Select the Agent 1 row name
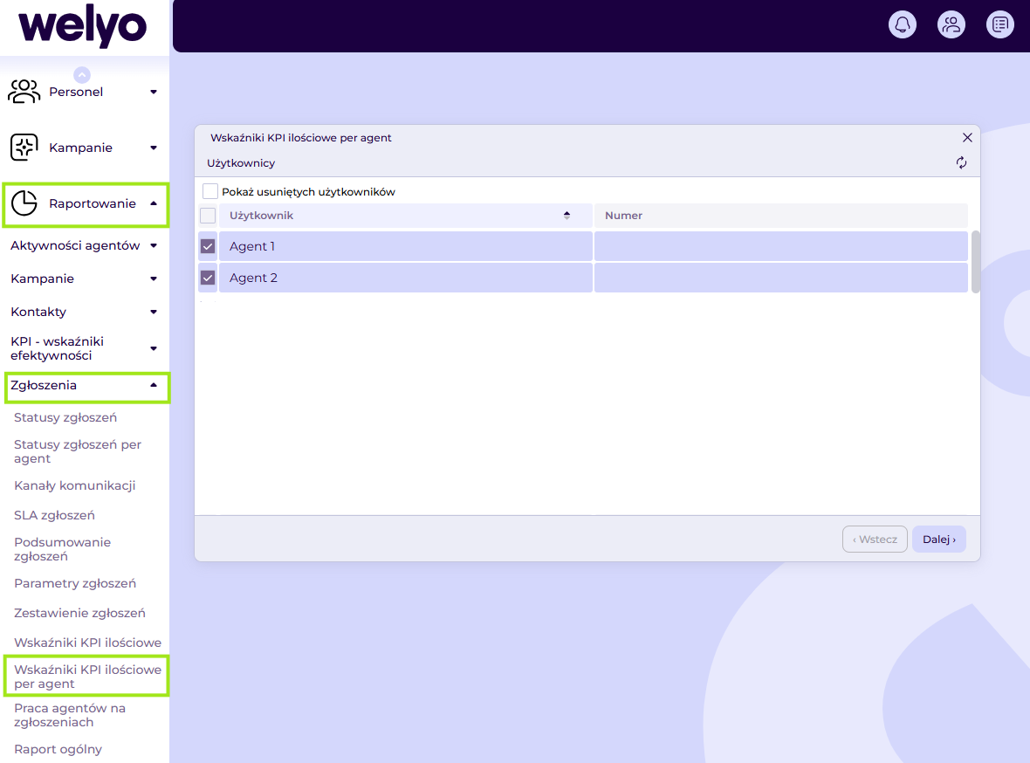The image size is (1030, 763). click(x=252, y=246)
